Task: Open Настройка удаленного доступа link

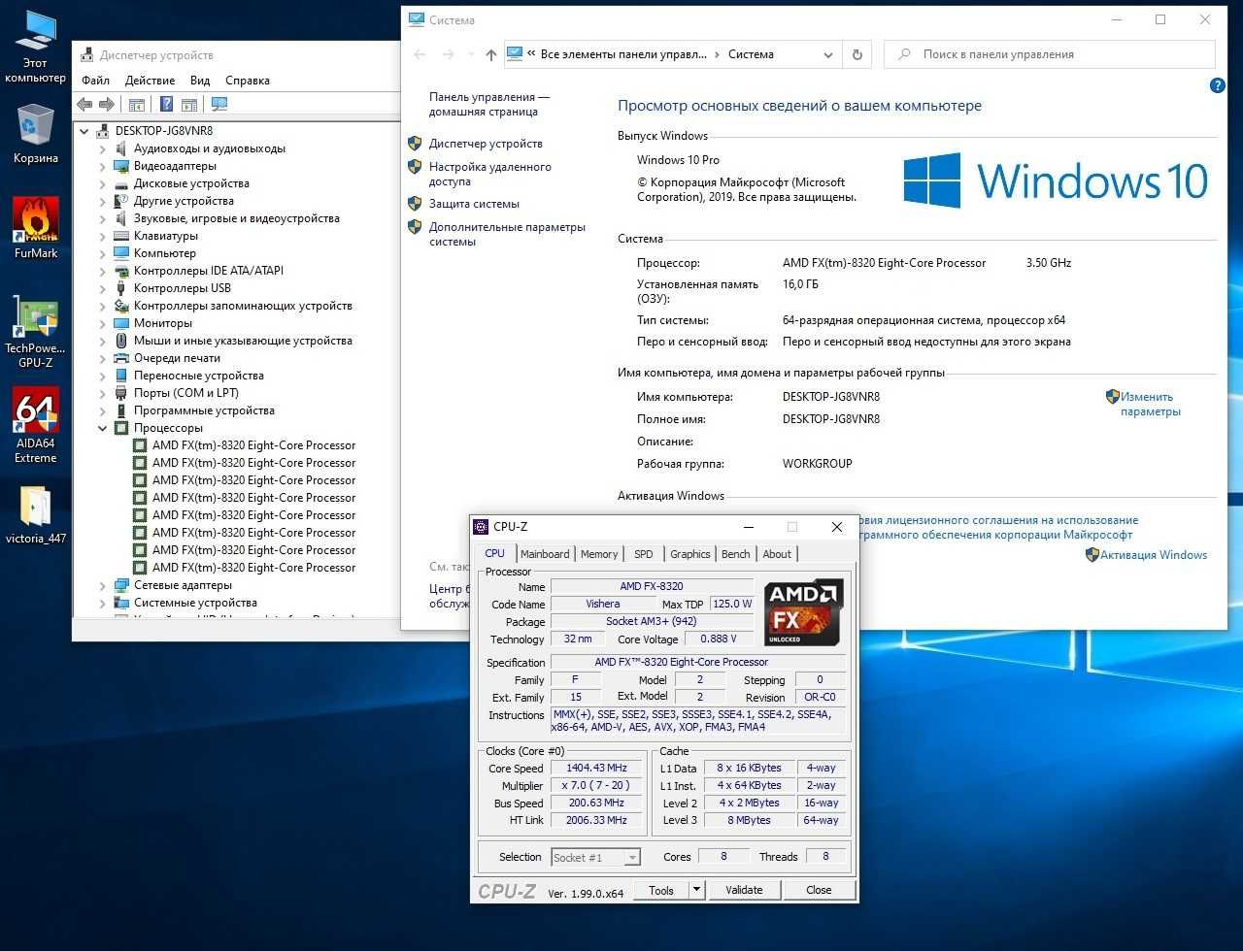Action: pyautogui.click(x=490, y=174)
